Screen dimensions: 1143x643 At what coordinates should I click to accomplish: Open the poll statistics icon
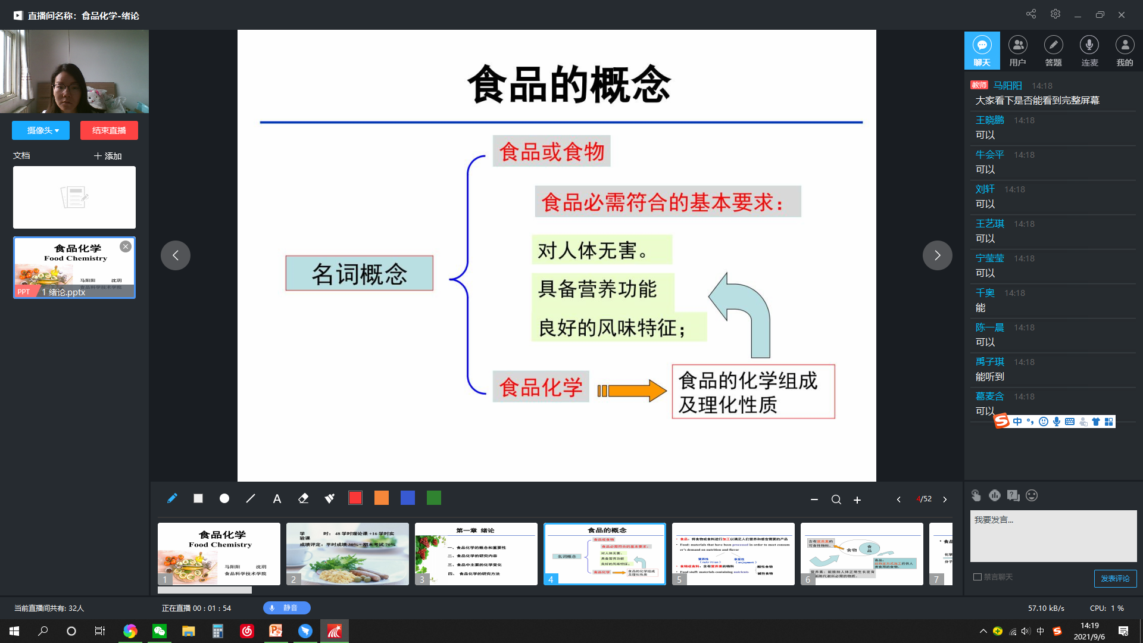(x=995, y=495)
